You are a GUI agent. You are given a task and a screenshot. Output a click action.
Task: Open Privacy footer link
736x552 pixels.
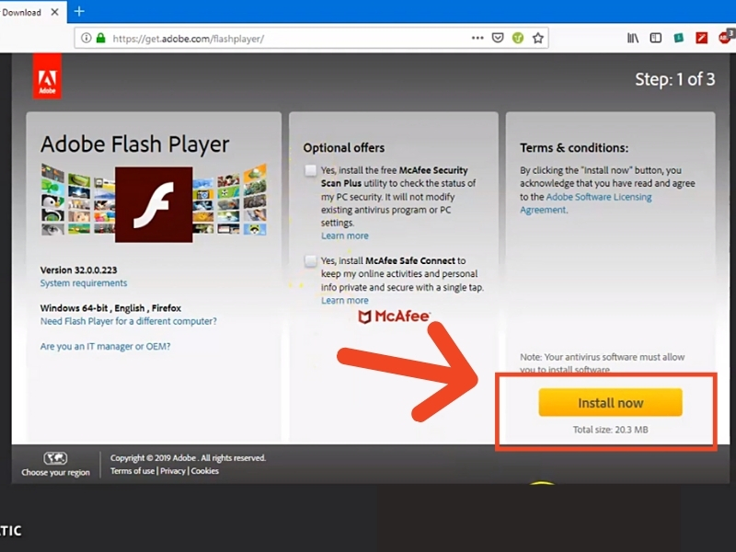173,471
